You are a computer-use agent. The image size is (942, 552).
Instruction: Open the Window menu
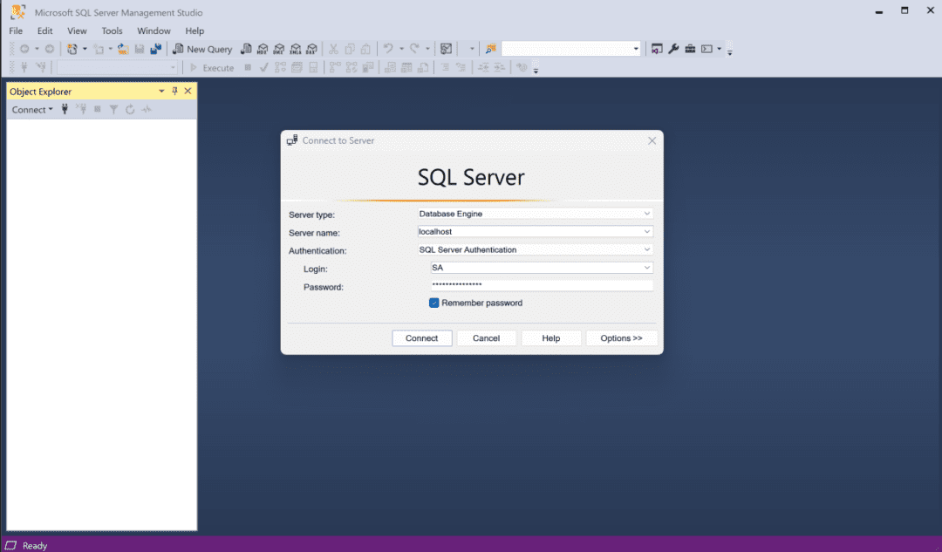[x=154, y=31]
